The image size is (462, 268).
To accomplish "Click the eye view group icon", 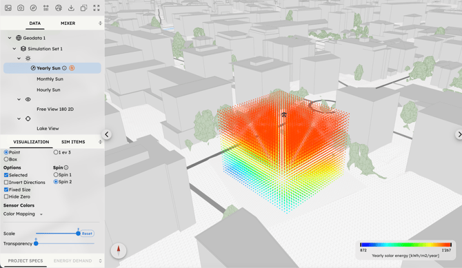I will click(28, 99).
